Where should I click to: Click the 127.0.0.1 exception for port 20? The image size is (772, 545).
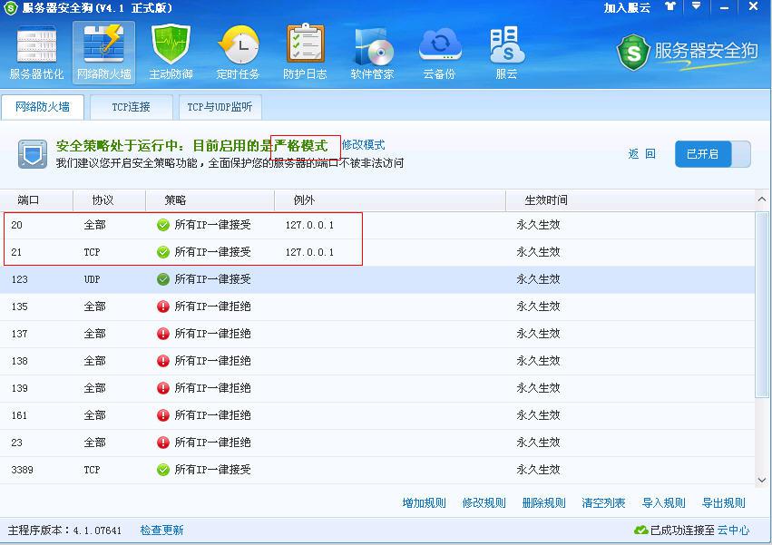pos(309,225)
